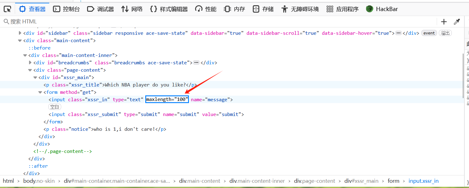
Task: Expand the div#sidebar node
Action: pos(20,33)
